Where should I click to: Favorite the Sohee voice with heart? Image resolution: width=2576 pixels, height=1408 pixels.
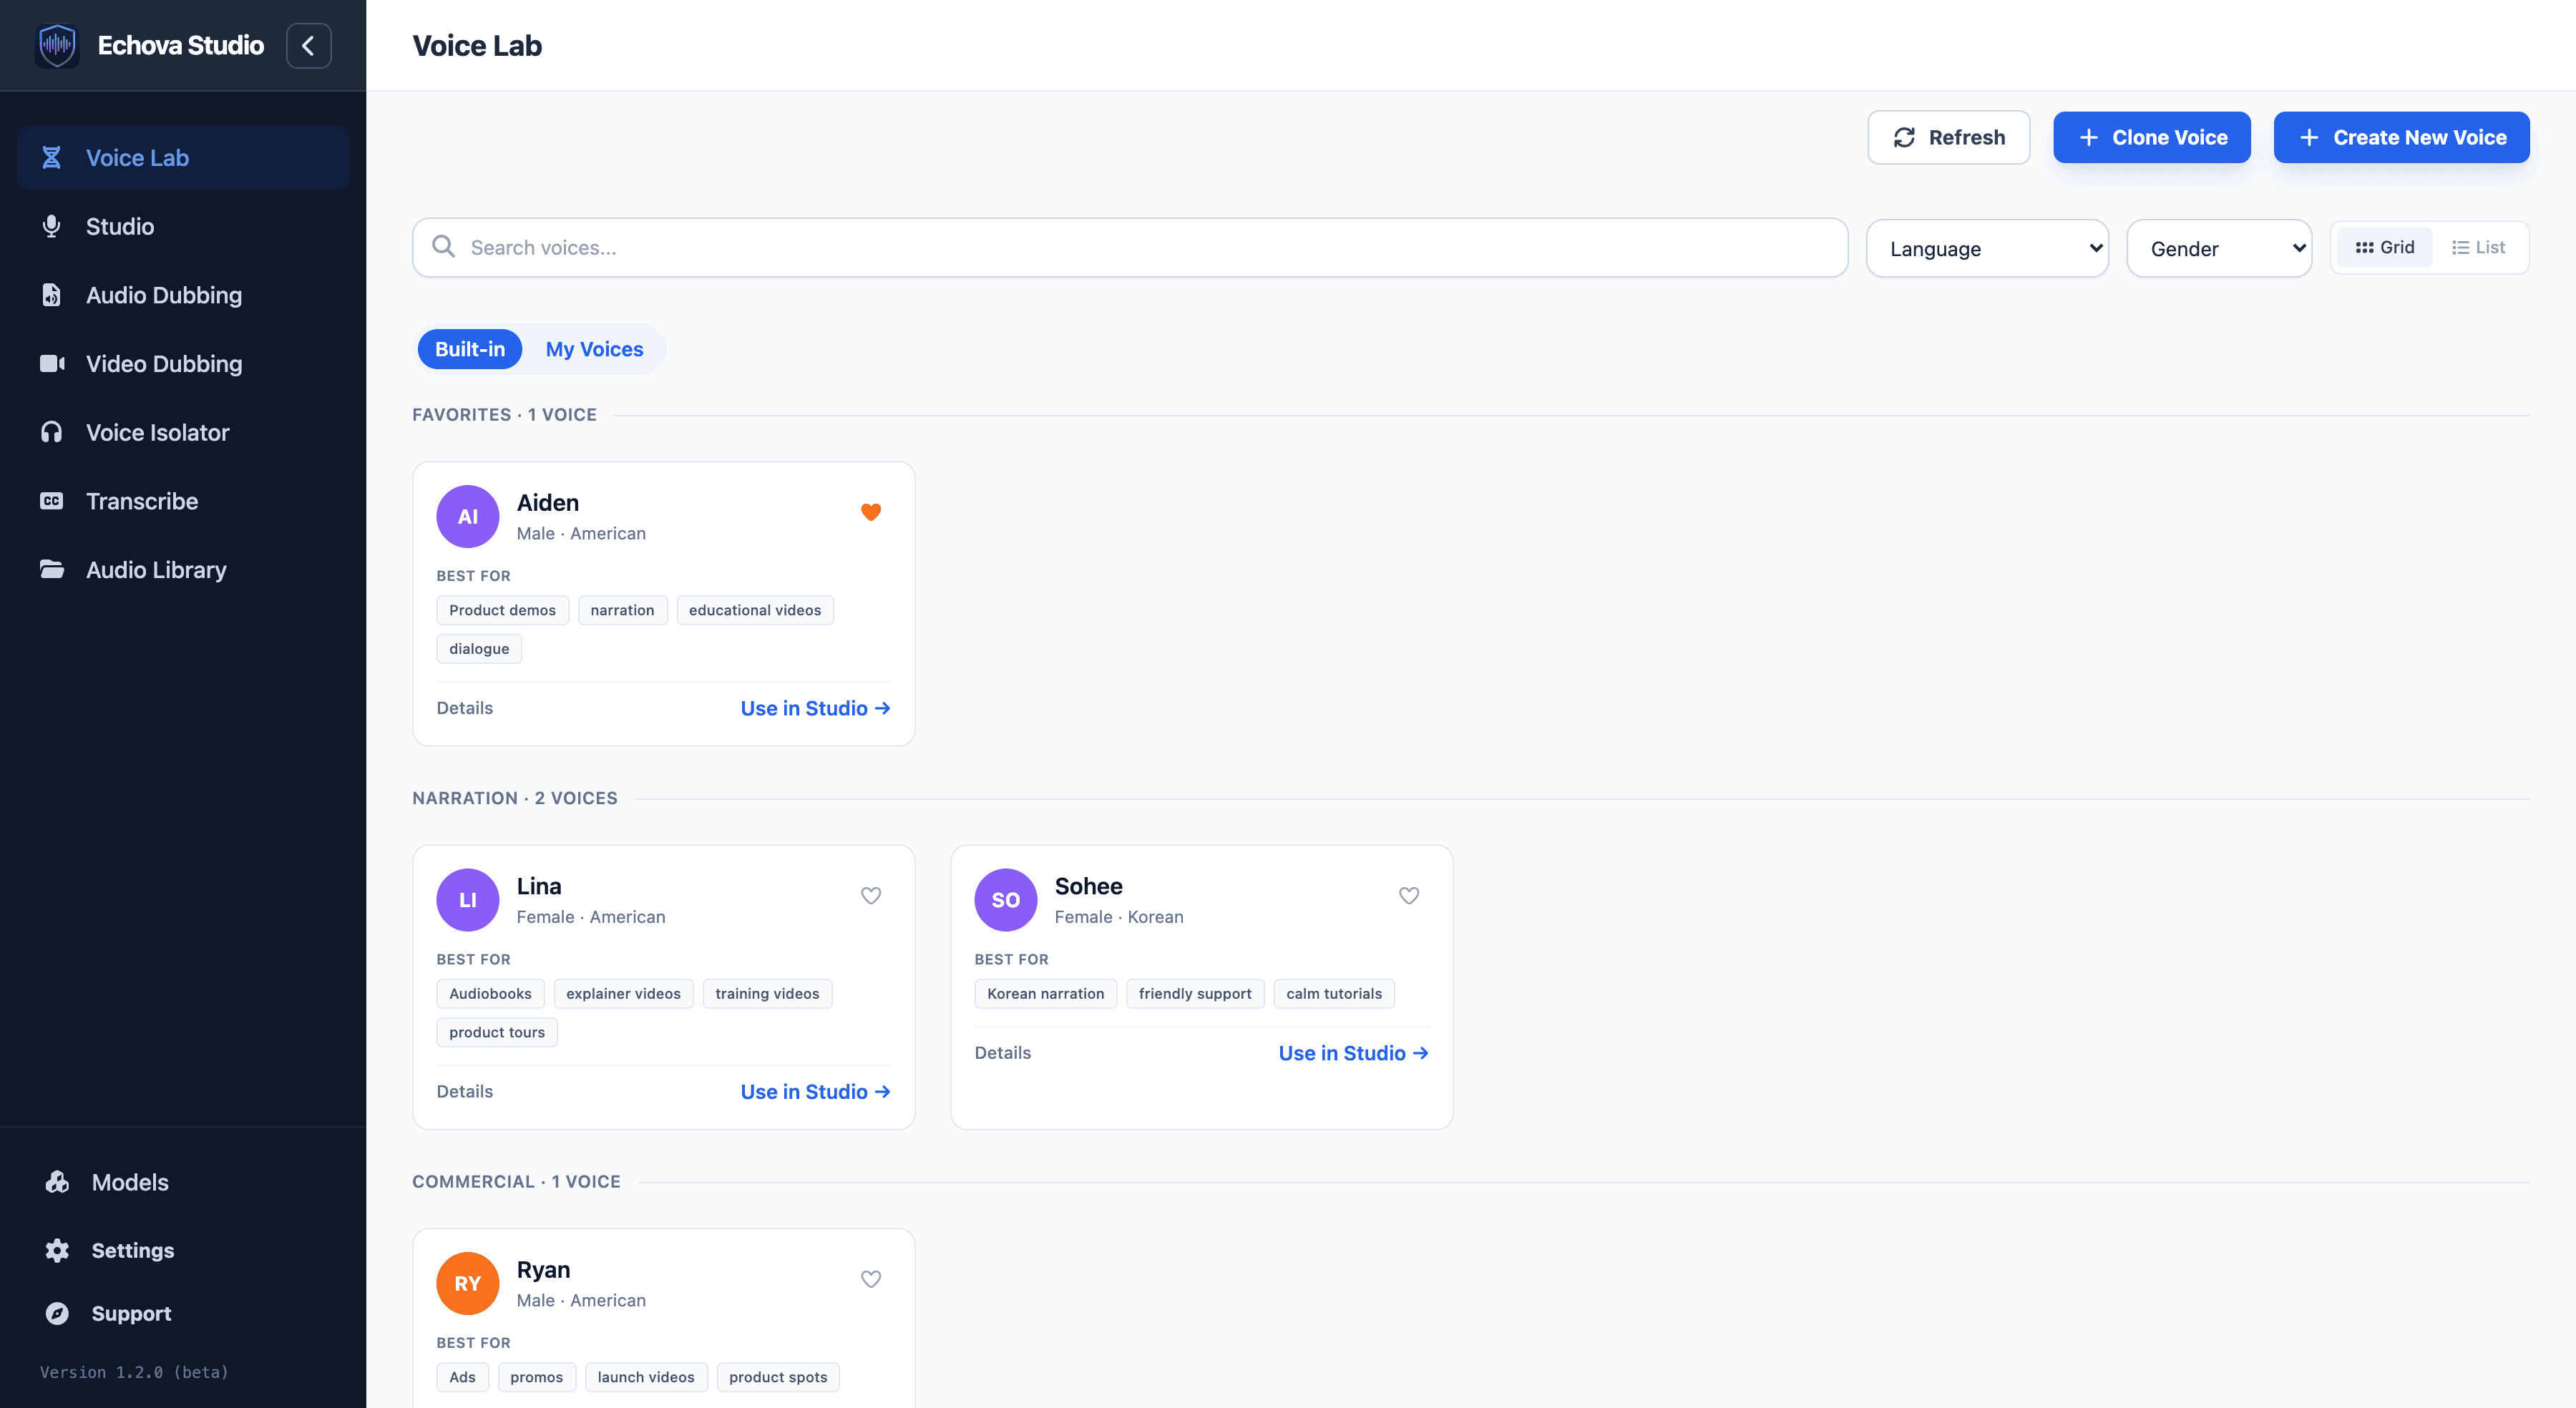[1409, 896]
